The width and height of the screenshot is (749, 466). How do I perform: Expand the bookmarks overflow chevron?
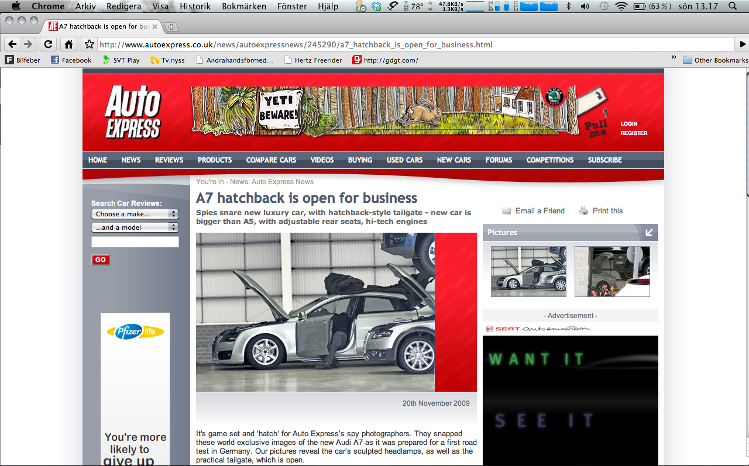pos(674,58)
